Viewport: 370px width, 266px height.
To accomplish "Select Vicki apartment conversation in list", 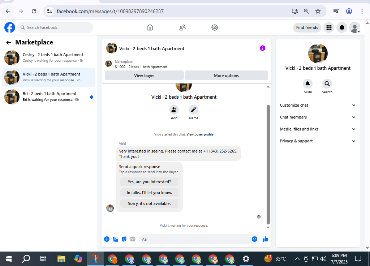I will pos(49,77).
